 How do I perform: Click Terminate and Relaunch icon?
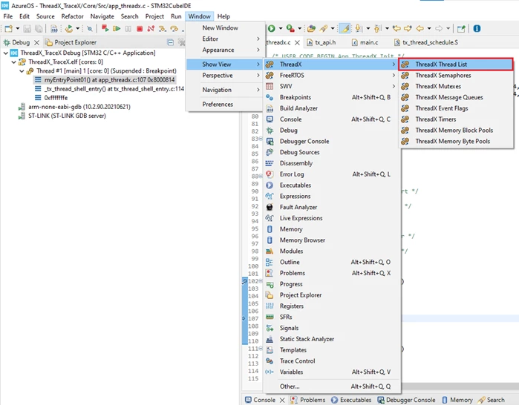(105, 28)
